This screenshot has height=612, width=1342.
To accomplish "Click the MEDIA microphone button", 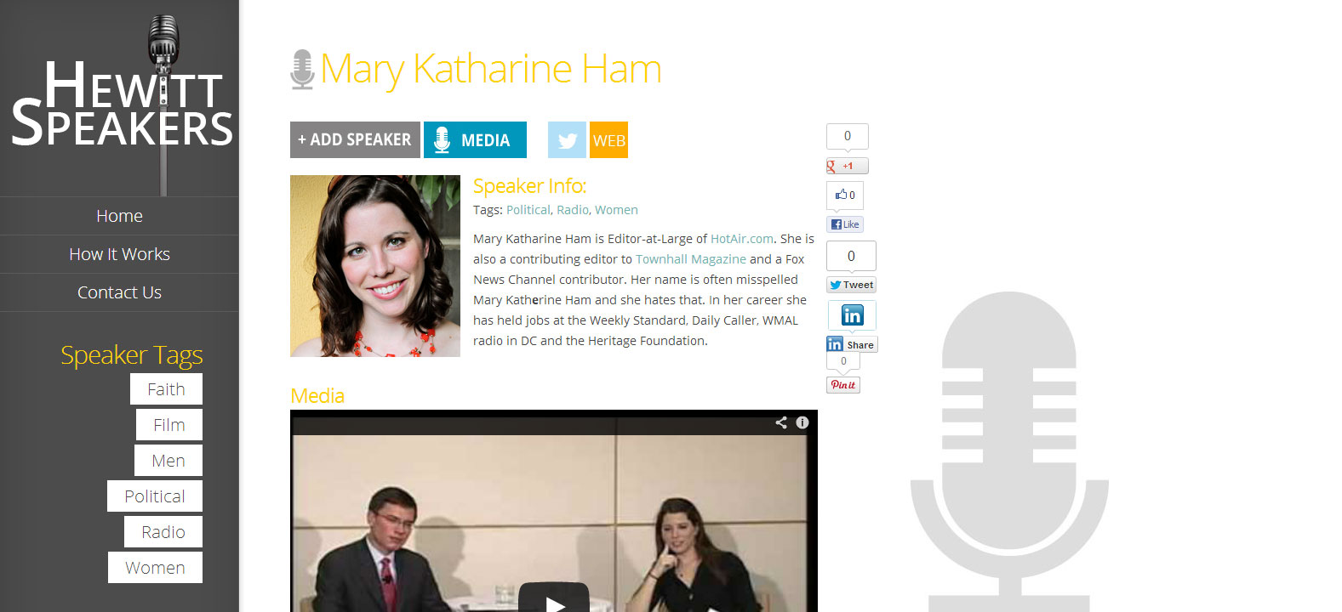I will (475, 140).
